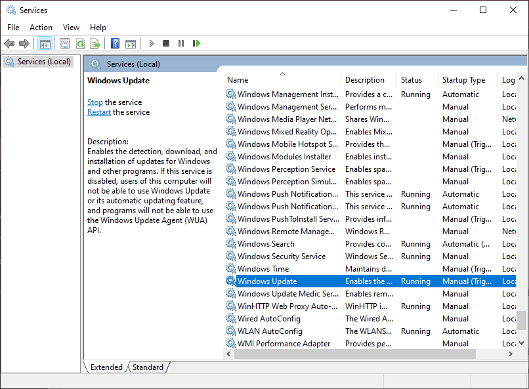Click the horizontal scrollbar thumb
Viewport: 529px width, 389px height.
point(355,354)
